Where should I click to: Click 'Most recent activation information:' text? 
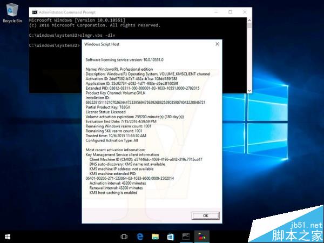[115, 150]
